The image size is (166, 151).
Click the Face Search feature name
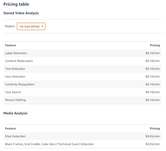13,92
